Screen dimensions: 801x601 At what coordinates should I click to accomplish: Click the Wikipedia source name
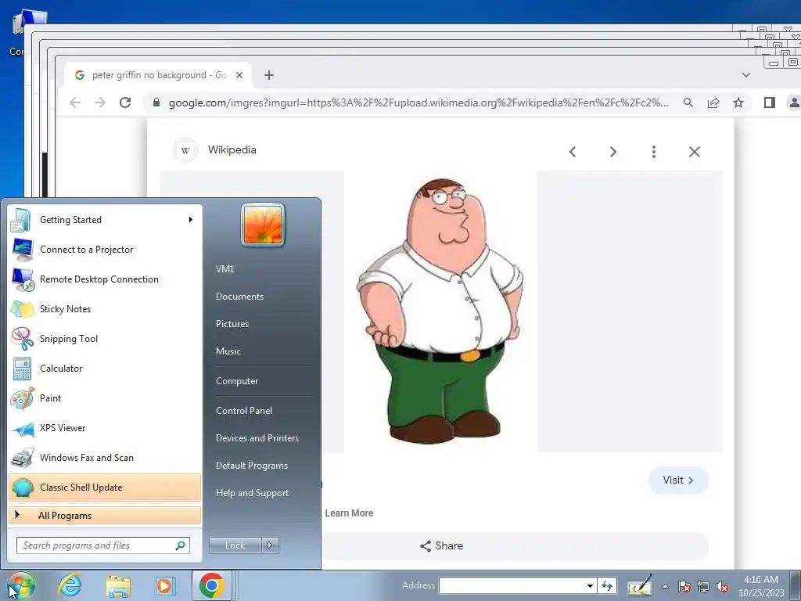[x=232, y=150]
